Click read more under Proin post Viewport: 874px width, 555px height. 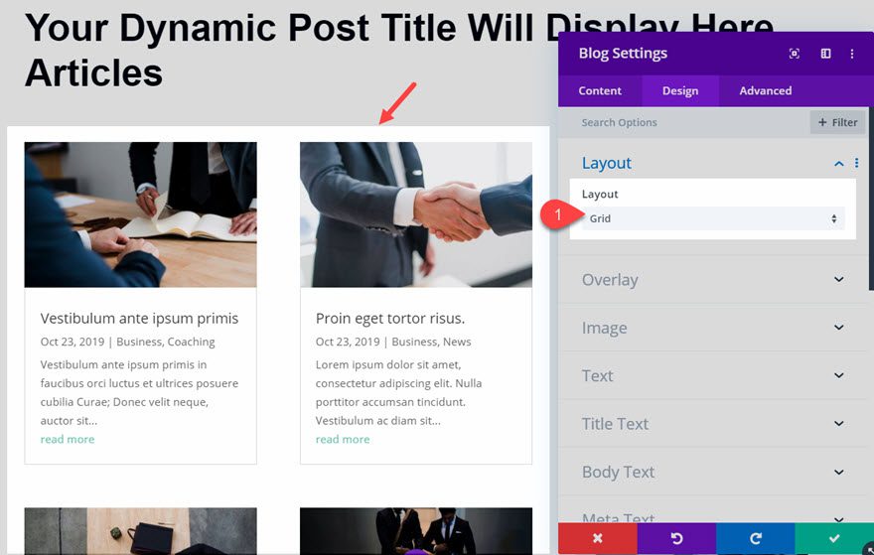[343, 439]
